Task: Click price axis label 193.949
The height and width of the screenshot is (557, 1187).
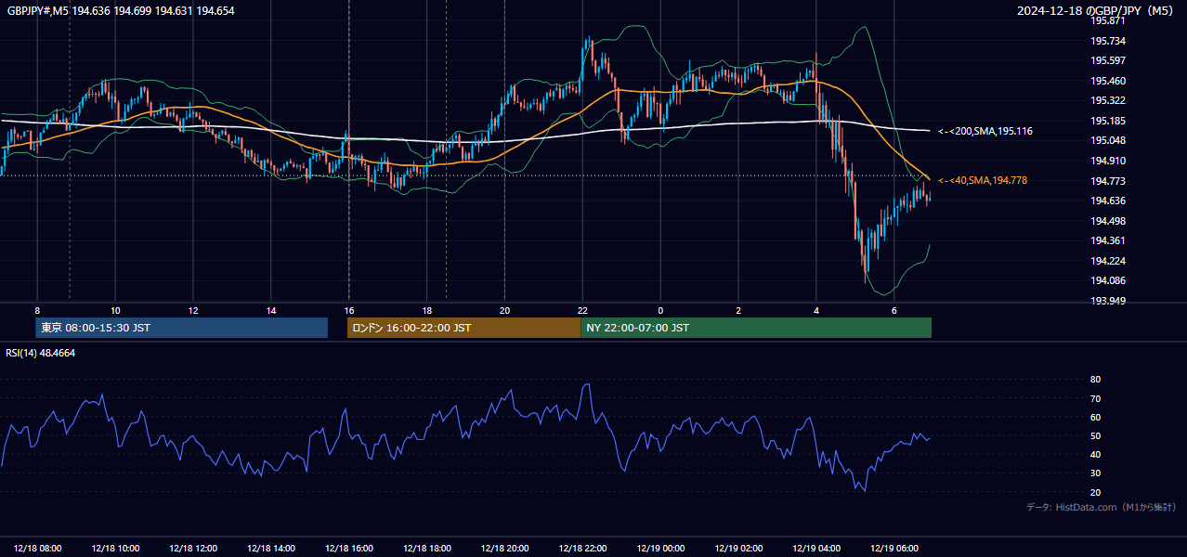Action: tap(1108, 301)
